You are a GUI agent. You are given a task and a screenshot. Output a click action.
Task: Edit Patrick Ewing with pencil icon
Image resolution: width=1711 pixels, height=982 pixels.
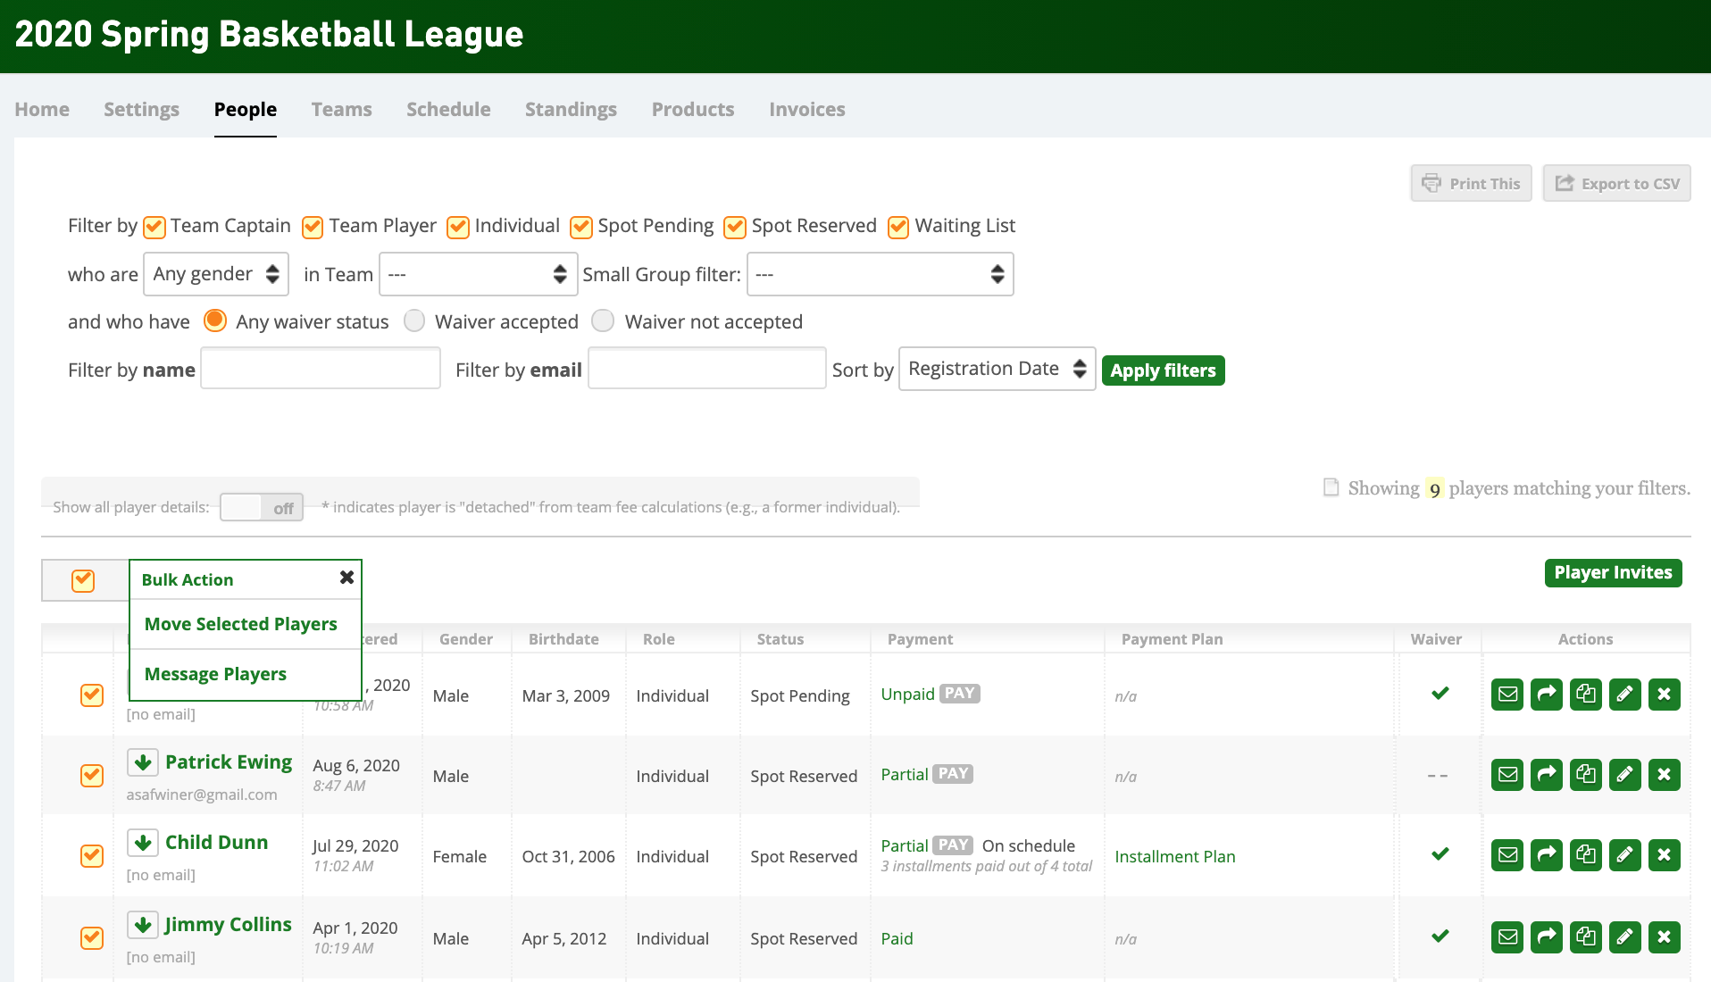tap(1625, 775)
